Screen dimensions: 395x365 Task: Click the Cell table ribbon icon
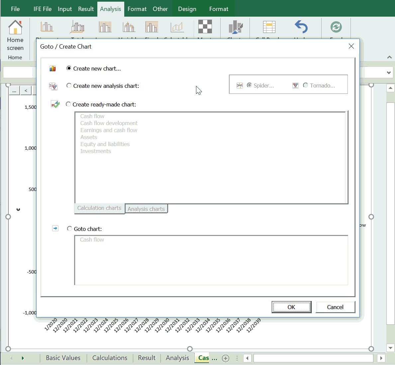point(269,27)
